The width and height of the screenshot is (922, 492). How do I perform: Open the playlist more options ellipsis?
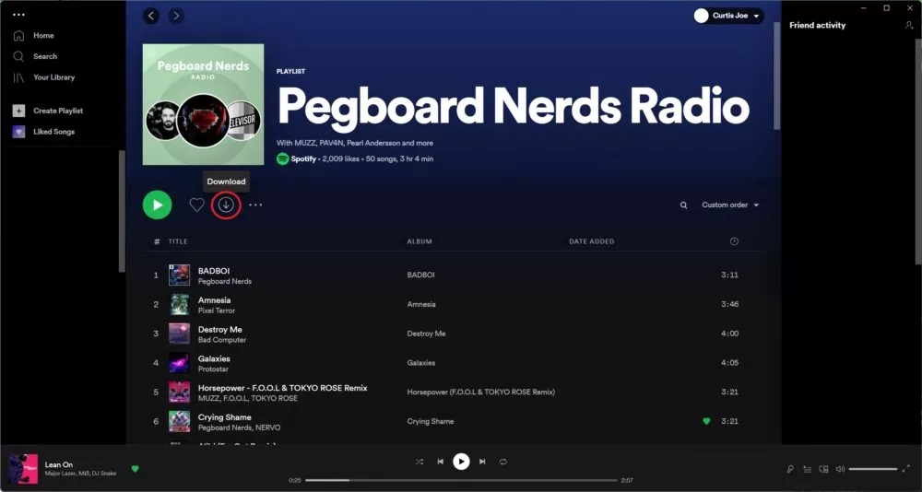pyautogui.click(x=255, y=205)
